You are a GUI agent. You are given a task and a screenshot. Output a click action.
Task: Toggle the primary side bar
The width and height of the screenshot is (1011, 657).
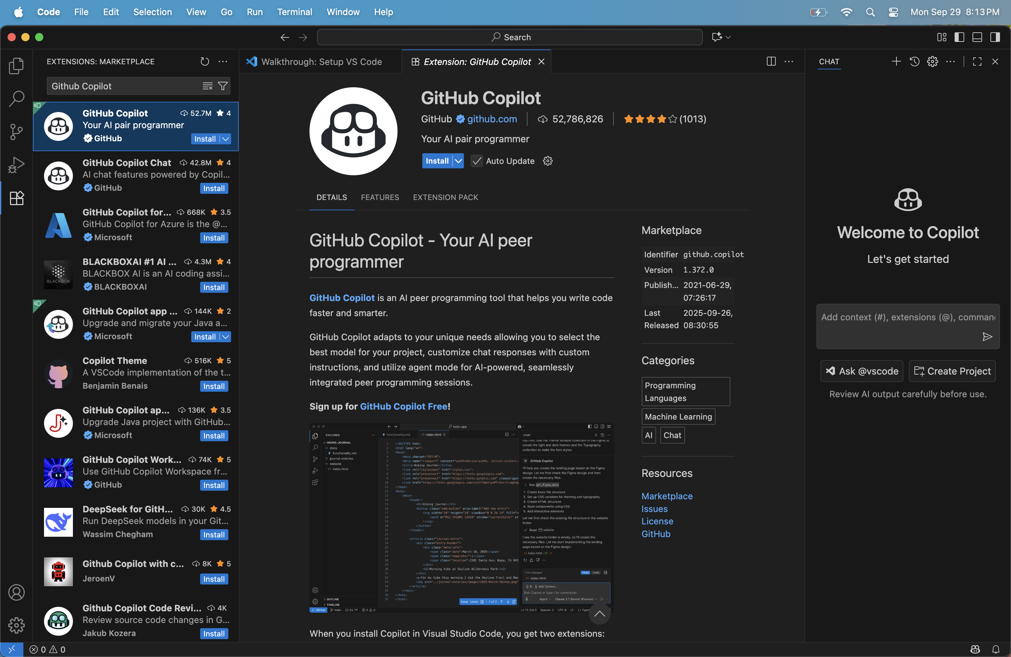coord(959,37)
